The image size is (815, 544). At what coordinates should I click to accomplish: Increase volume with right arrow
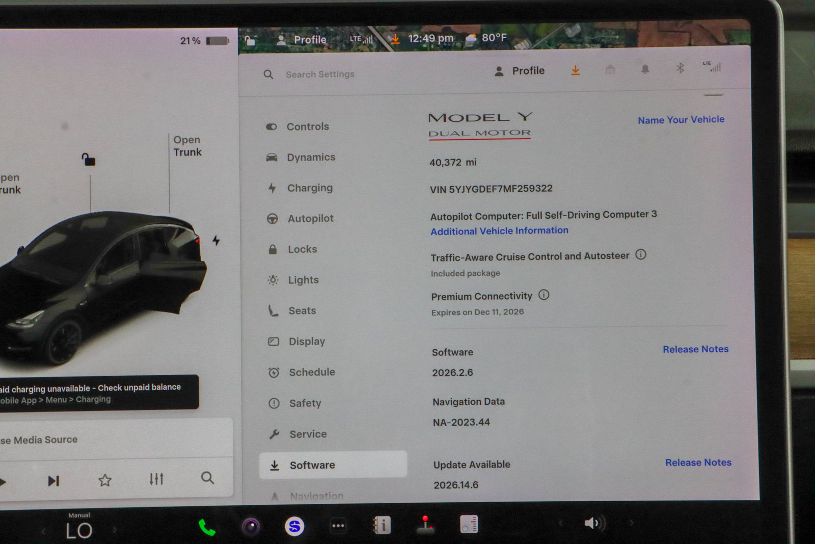coord(632,523)
